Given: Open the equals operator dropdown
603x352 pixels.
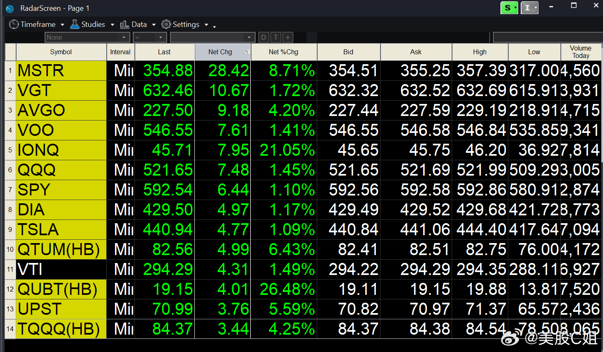Looking at the screenshot, I should coord(150,37).
